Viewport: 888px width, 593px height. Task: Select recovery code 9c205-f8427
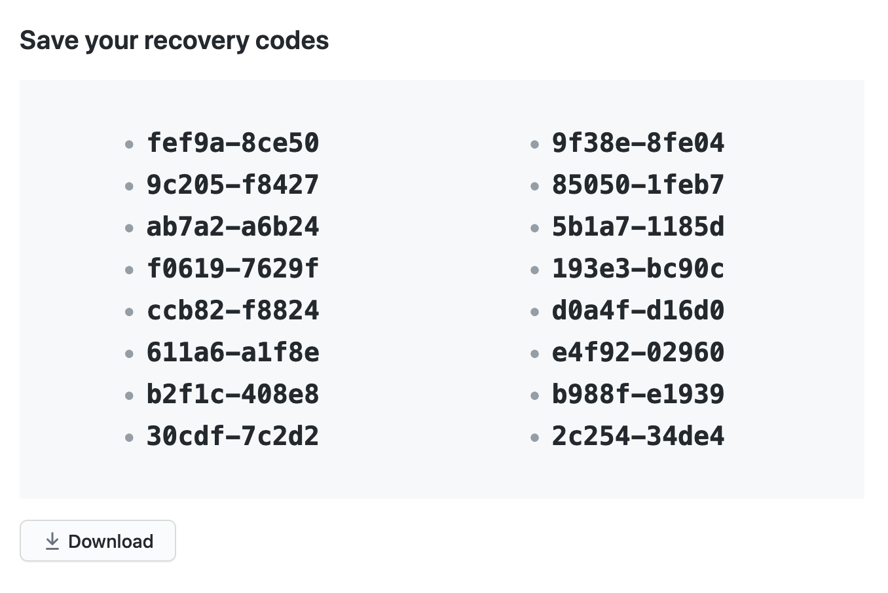tap(233, 185)
